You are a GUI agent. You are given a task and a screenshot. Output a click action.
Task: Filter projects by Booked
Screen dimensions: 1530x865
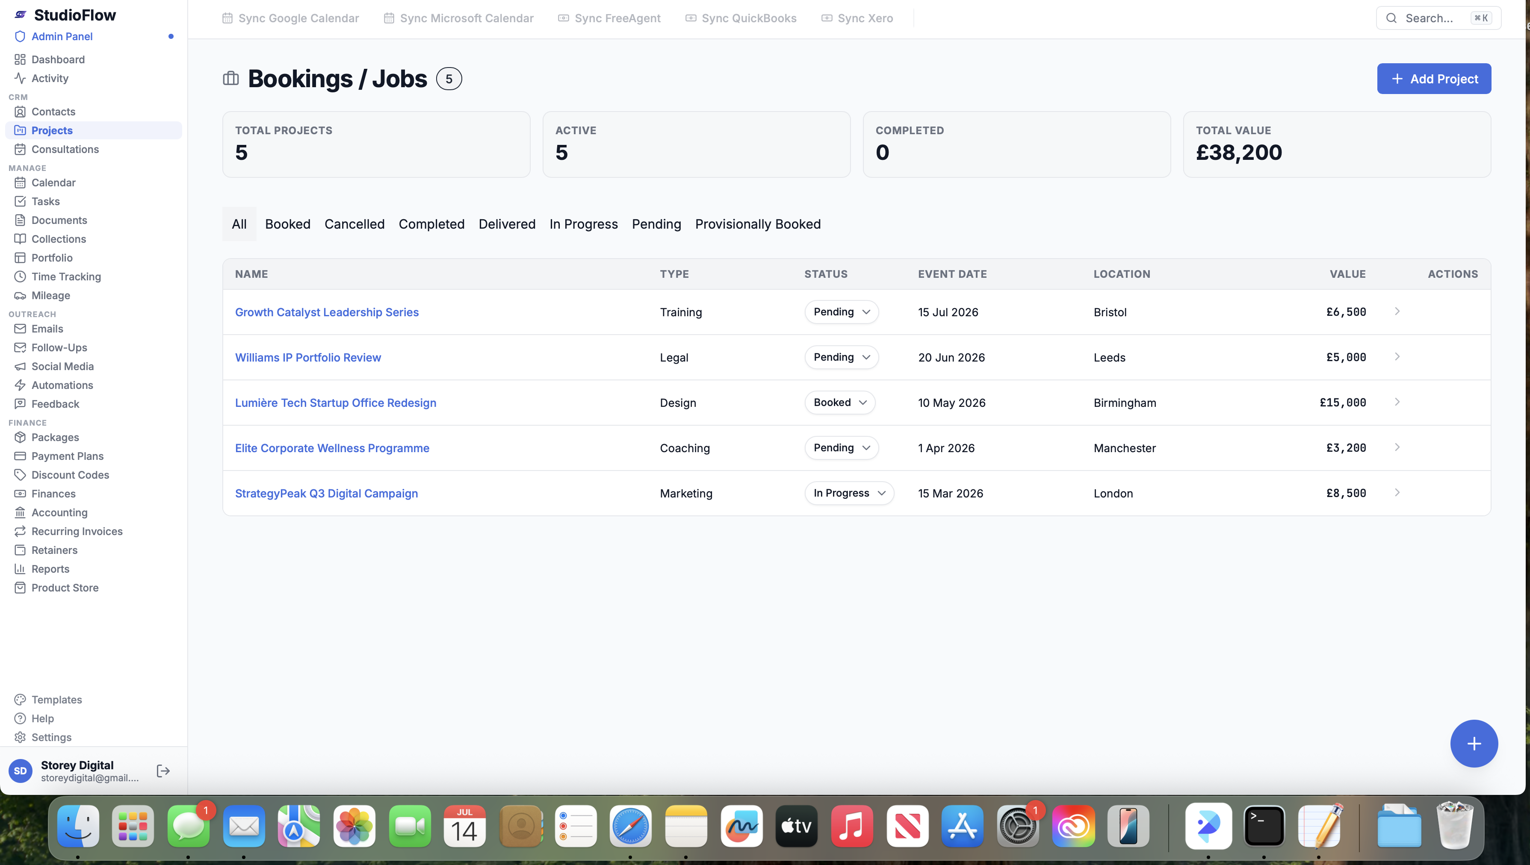[x=288, y=224]
